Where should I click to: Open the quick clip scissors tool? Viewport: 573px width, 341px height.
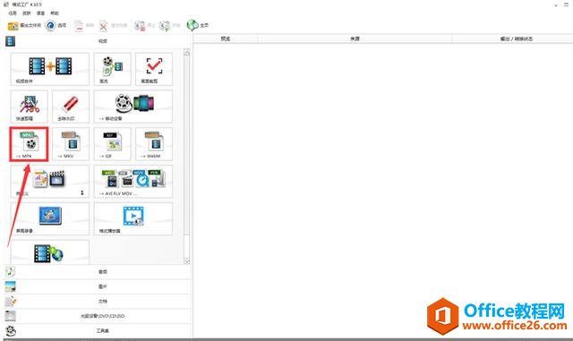click(x=29, y=107)
